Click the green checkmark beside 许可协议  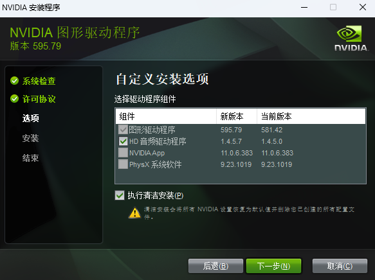[14, 99]
